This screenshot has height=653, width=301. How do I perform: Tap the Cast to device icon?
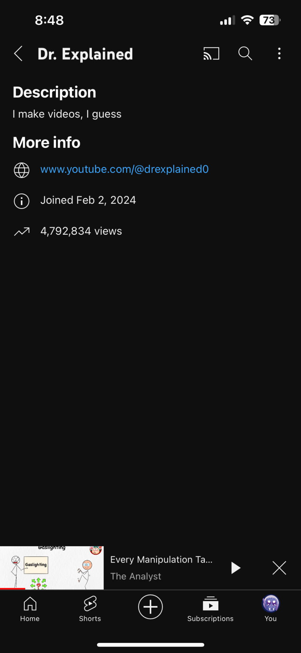click(x=211, y=54)
